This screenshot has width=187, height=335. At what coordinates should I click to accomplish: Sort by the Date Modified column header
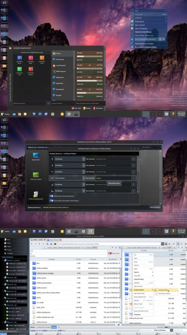click(112, 259)
